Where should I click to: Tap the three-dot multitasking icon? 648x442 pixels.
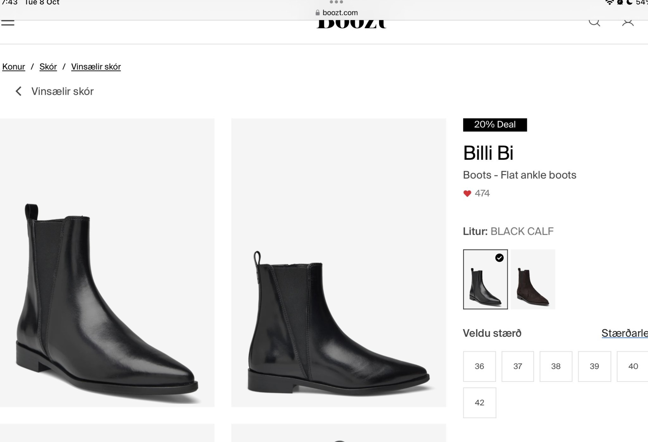click(x=336, y=2)
